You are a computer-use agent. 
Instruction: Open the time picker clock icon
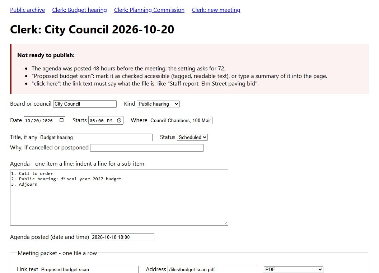(x=119, y=120)
